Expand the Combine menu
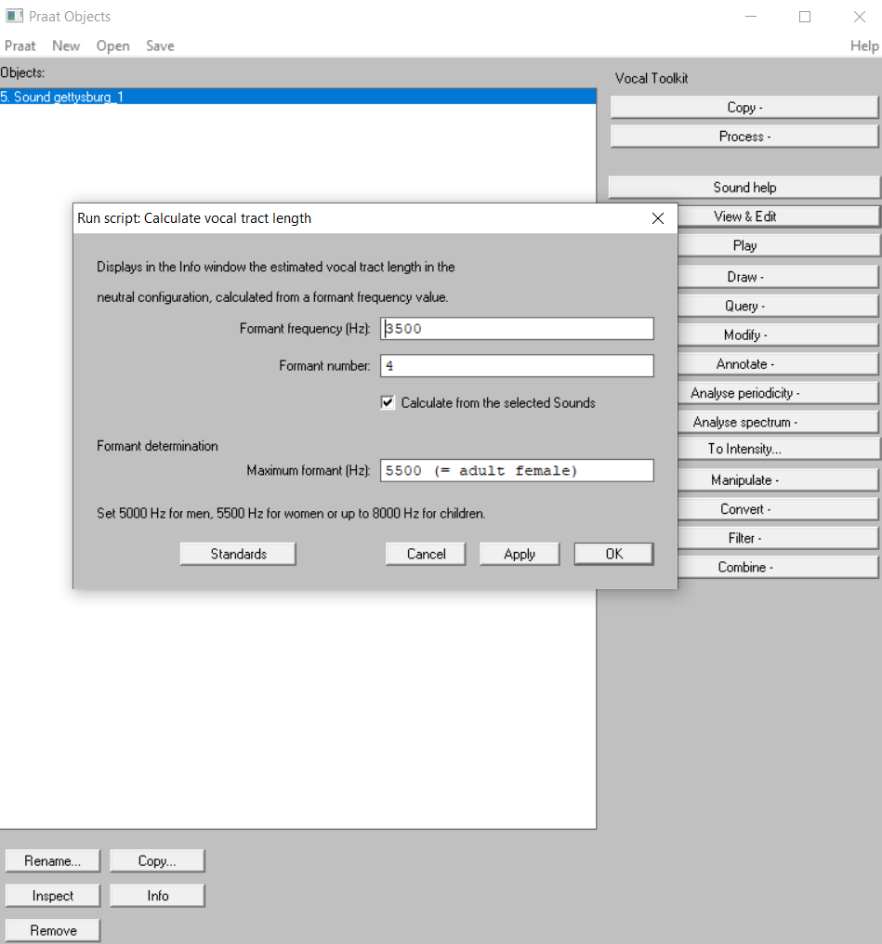The width and height of the screenshot is (882, 944). [779, 567]
